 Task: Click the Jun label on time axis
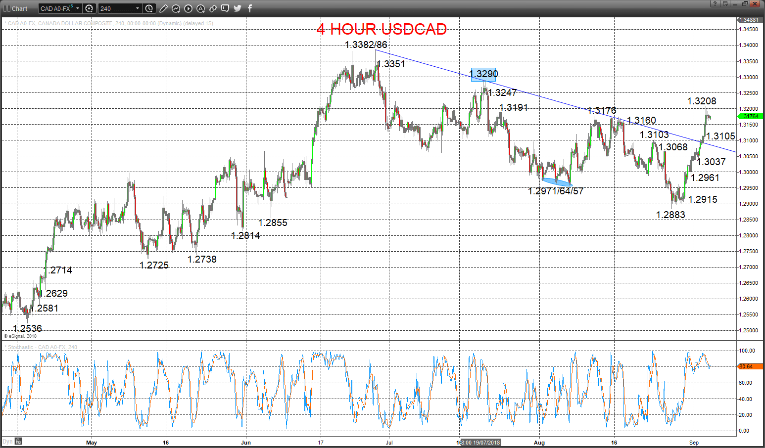(x=246, y=443)
